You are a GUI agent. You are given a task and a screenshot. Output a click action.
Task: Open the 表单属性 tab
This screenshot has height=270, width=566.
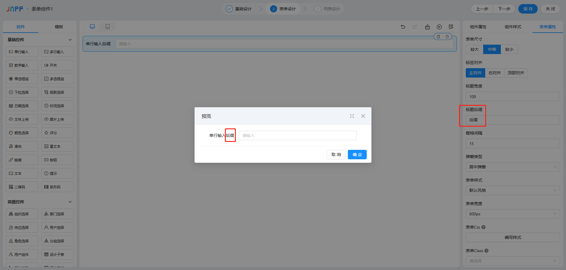548,27
